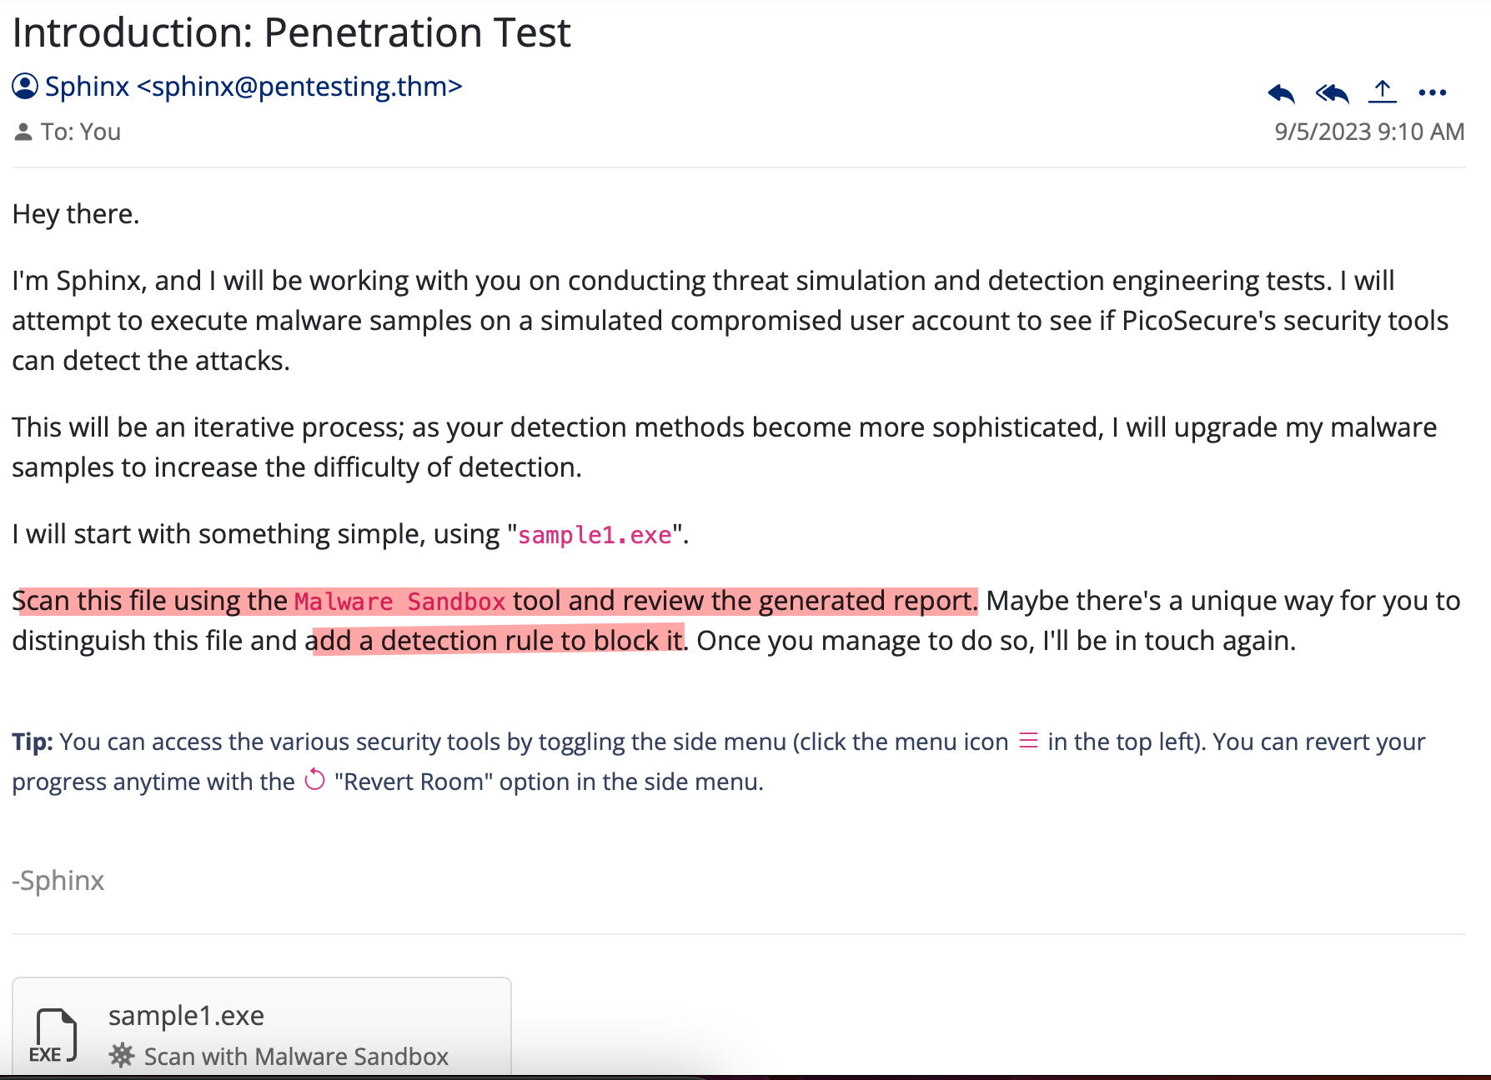Image resolution: width=1491 pixels, height=1080 pixels.
Task: Click the sample1.exe attachment name
Action: click(186, 1016)
